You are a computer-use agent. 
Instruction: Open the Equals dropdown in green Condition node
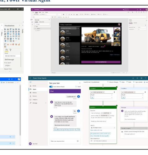pos(102,95)
